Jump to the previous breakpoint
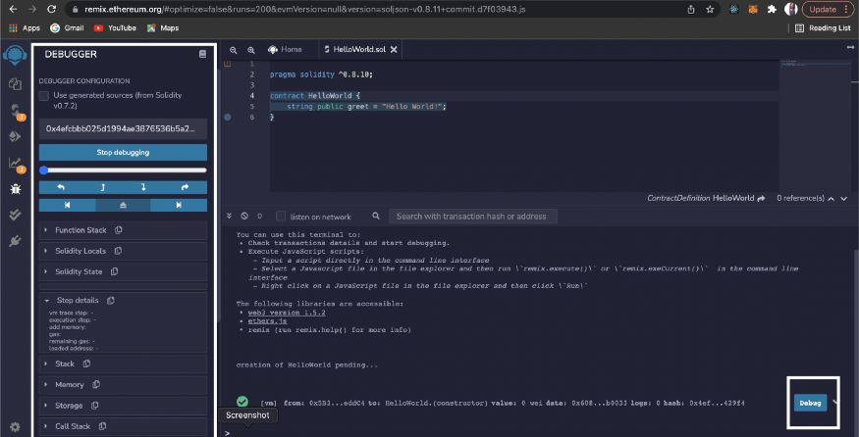The height and width of the screenshot is (437, 859). 68,205
